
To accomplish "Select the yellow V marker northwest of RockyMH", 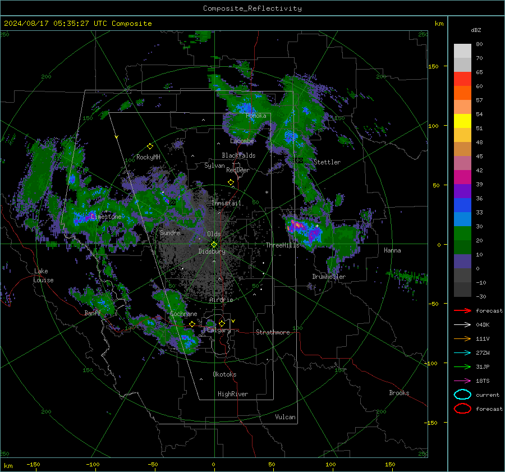I will [x=117, y=137].
